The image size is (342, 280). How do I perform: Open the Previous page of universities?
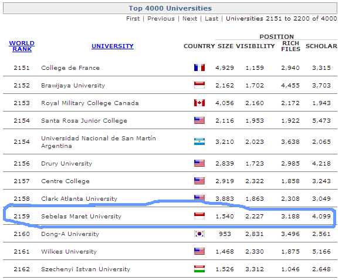click(x=161, y=19)
